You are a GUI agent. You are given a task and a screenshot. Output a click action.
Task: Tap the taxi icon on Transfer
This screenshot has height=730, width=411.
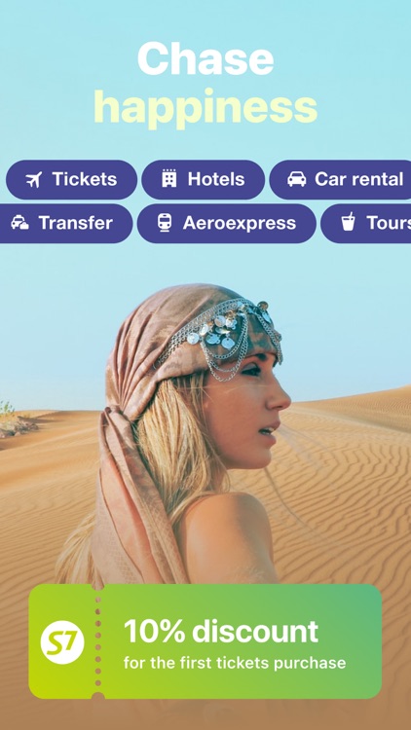tap(19, 223)
